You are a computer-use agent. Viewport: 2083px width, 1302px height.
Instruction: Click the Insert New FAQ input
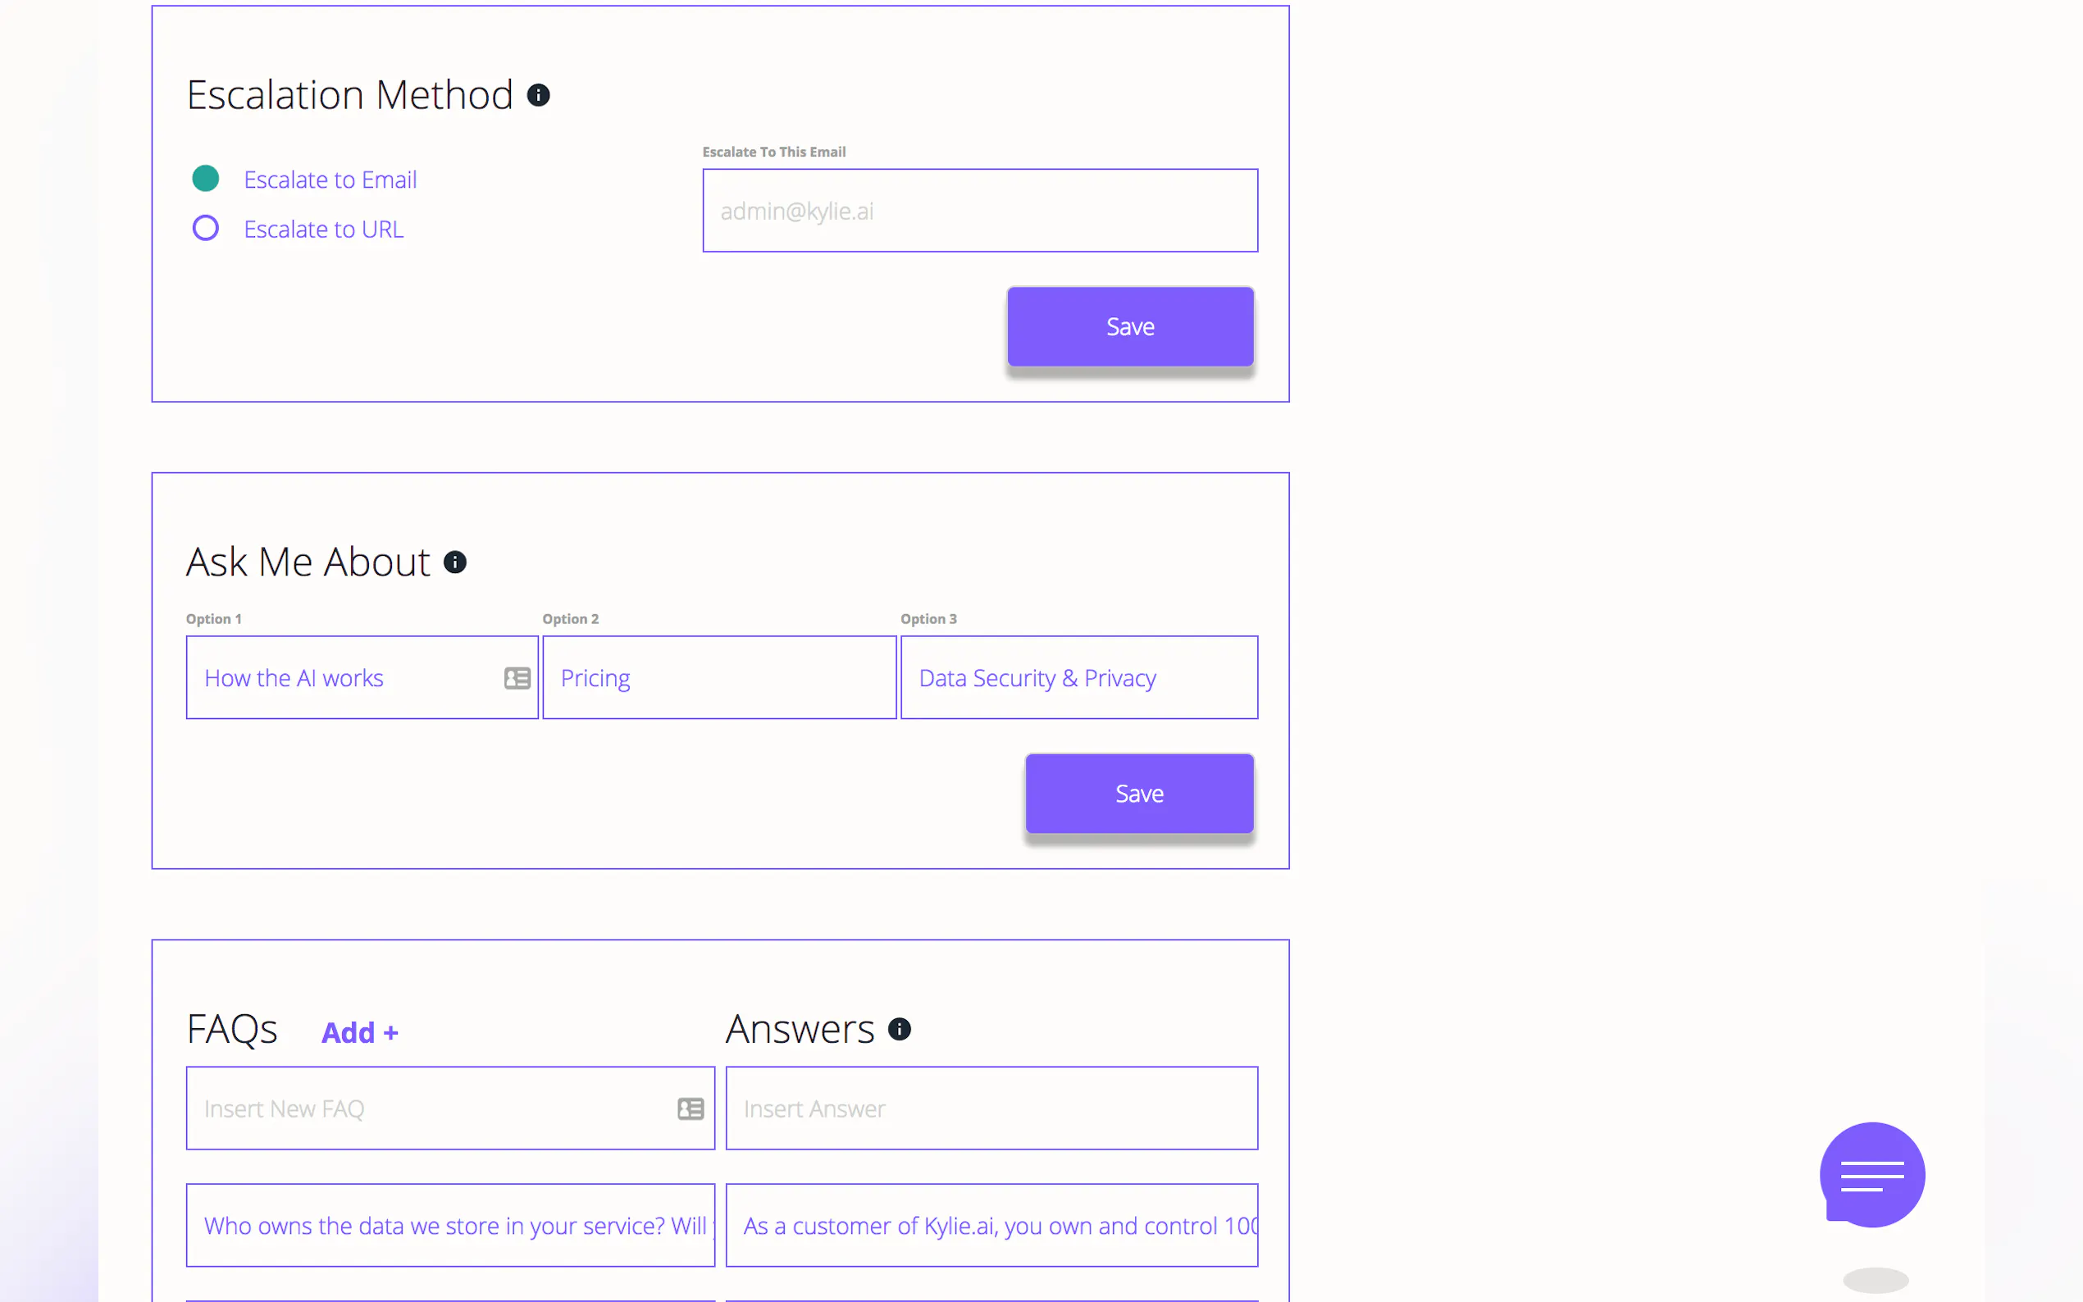coord(431,1109)
